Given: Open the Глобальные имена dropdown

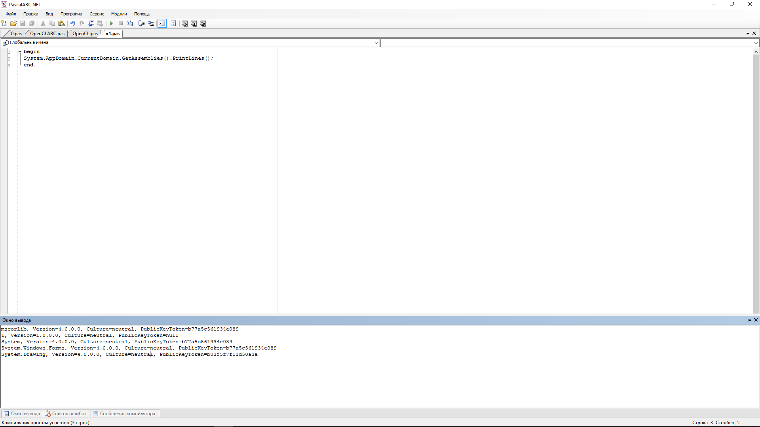Looking at the screenshot, I should [376, 43].
